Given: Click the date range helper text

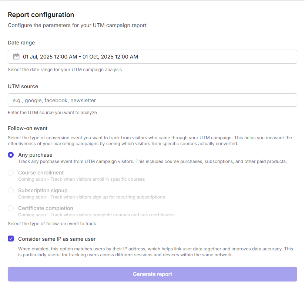Looking at the screenshot, I should 65,69.
